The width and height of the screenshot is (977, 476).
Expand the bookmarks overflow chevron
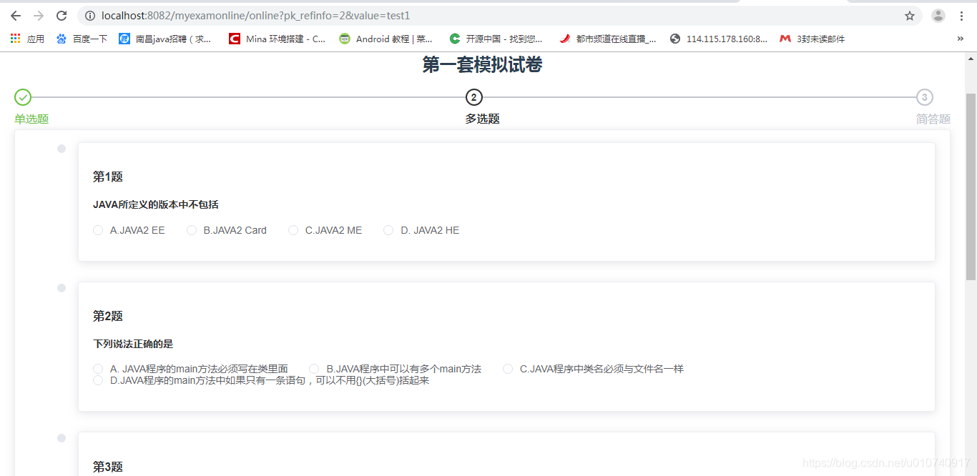click(960, 39)
